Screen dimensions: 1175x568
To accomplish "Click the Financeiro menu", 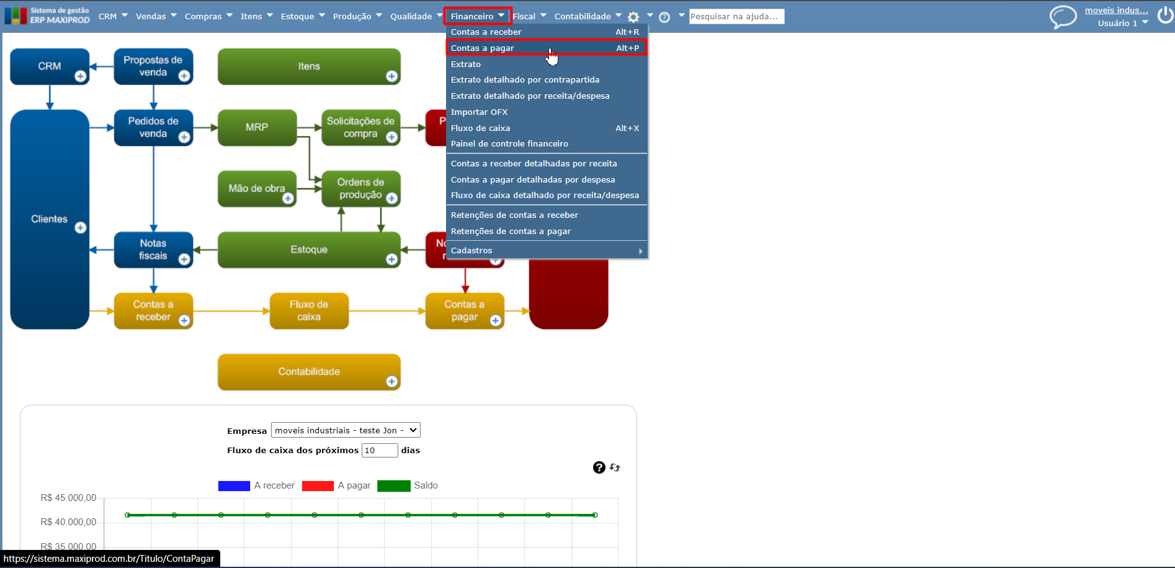I will 477,16.
